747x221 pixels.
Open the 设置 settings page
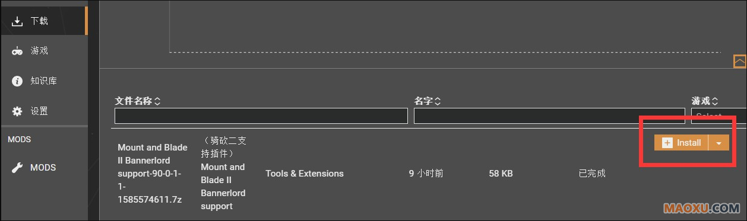[44, 111]
